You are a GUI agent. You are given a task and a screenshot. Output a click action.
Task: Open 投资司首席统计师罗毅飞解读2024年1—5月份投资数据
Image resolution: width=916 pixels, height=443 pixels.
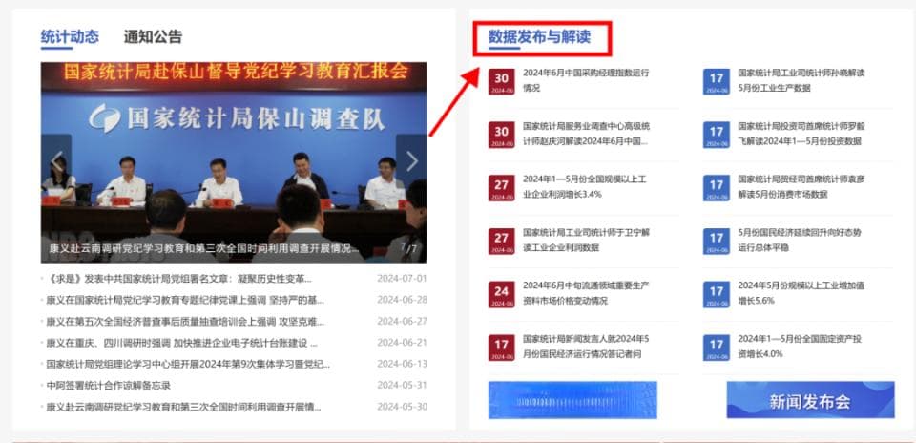click(801, 134)
